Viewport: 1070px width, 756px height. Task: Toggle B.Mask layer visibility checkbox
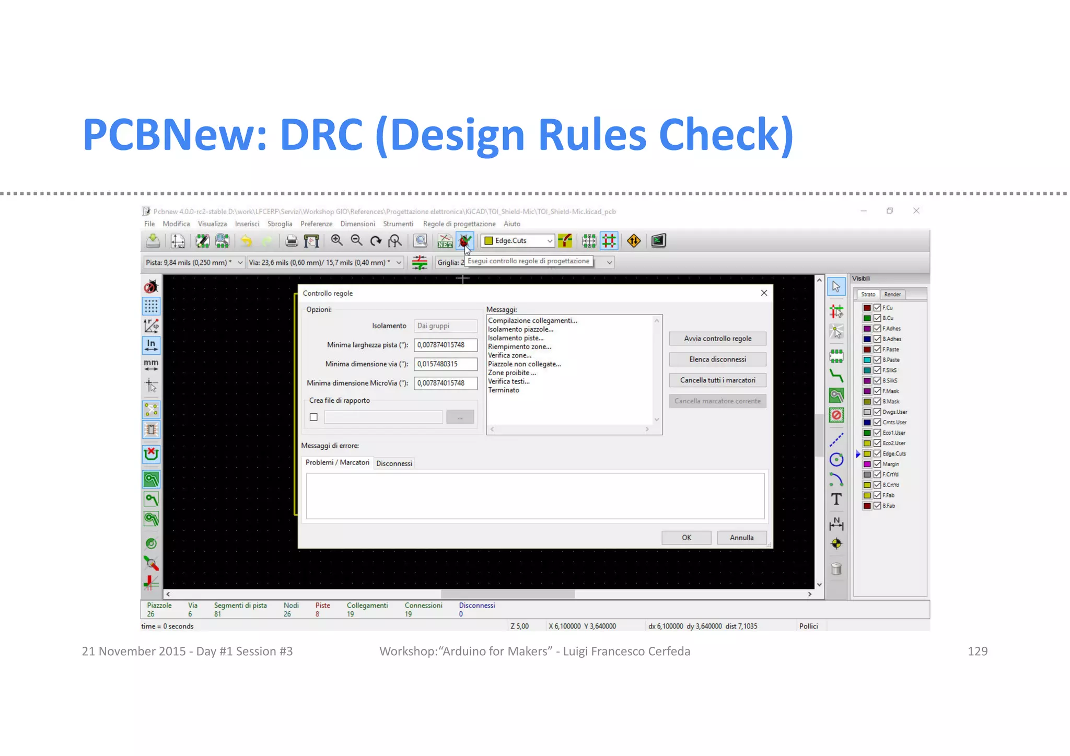click(x=877, y=402)
